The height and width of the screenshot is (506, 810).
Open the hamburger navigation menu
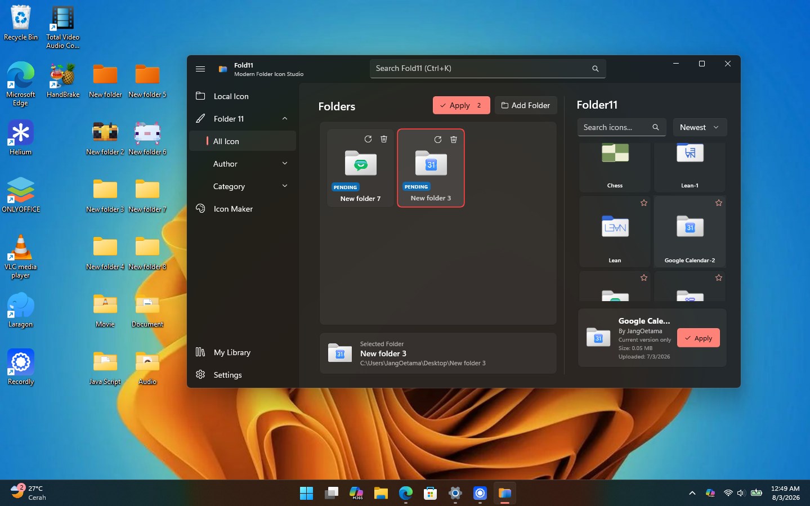click(x=200, y=69)
